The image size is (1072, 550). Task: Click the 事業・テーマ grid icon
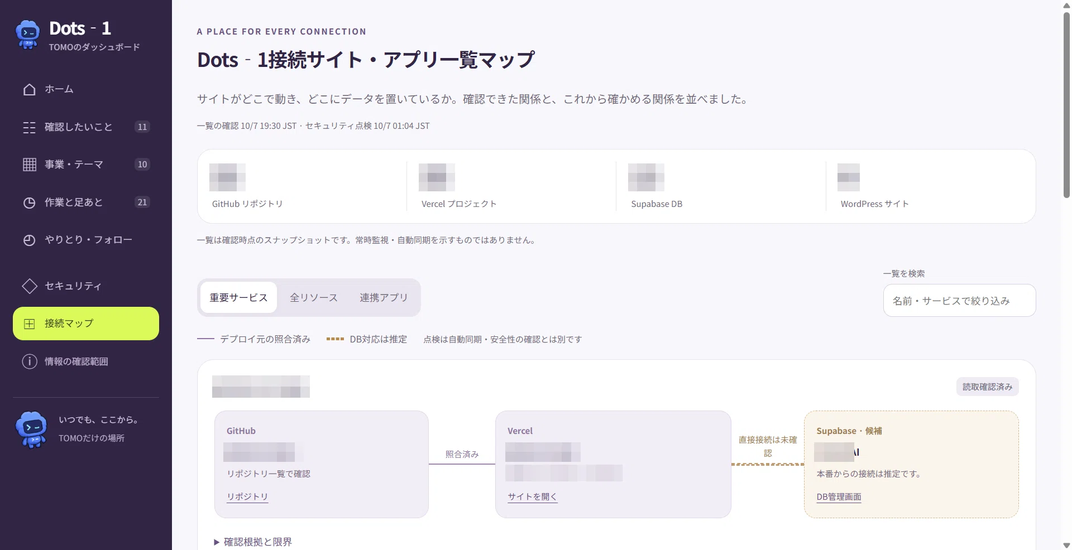pos(30,165)
